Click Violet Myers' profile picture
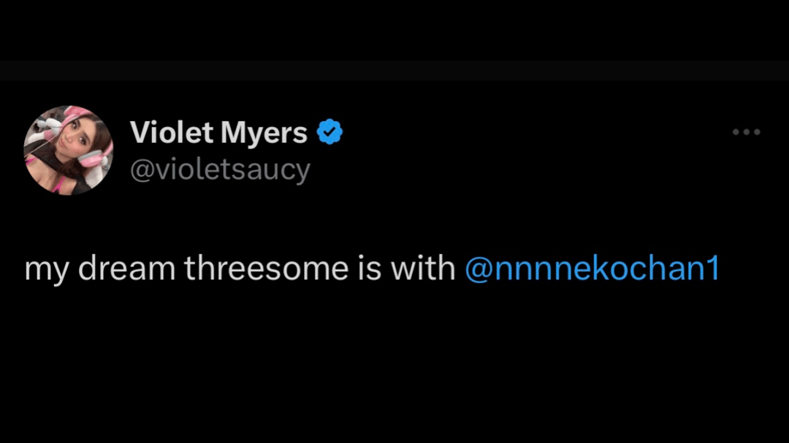 point(68,150)
